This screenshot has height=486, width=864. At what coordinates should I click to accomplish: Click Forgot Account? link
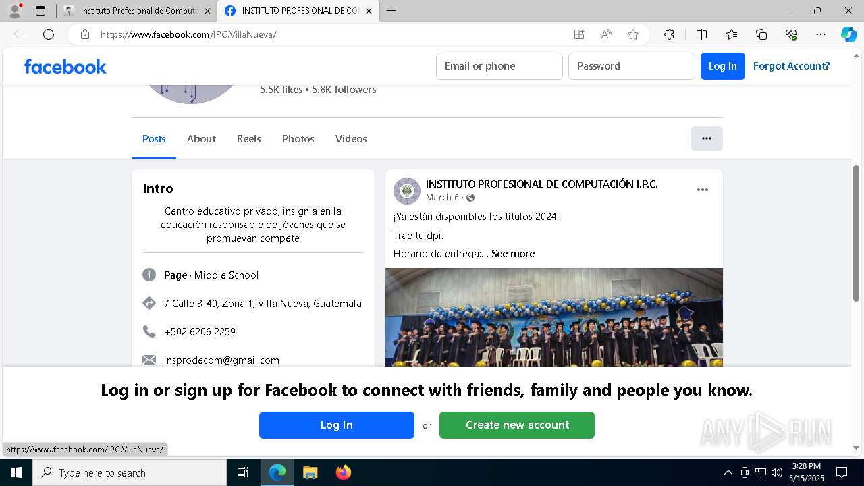point(791,66)
